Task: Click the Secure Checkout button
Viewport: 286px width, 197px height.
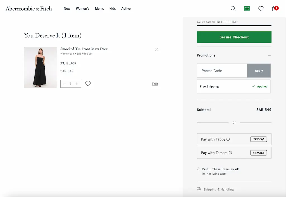Action: tap(234, 37)
